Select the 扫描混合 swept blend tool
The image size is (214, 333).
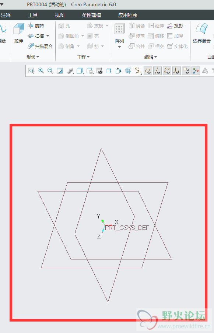click(40, 46)
